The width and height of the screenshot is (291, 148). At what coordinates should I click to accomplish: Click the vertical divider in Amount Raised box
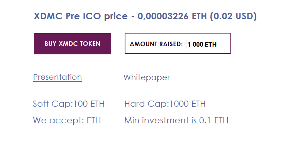[x=186, y=44]
